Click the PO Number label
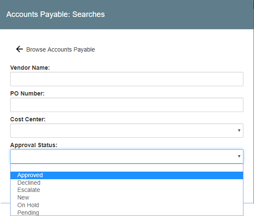This screenshot has width=254, height=216. click(27, 93)
